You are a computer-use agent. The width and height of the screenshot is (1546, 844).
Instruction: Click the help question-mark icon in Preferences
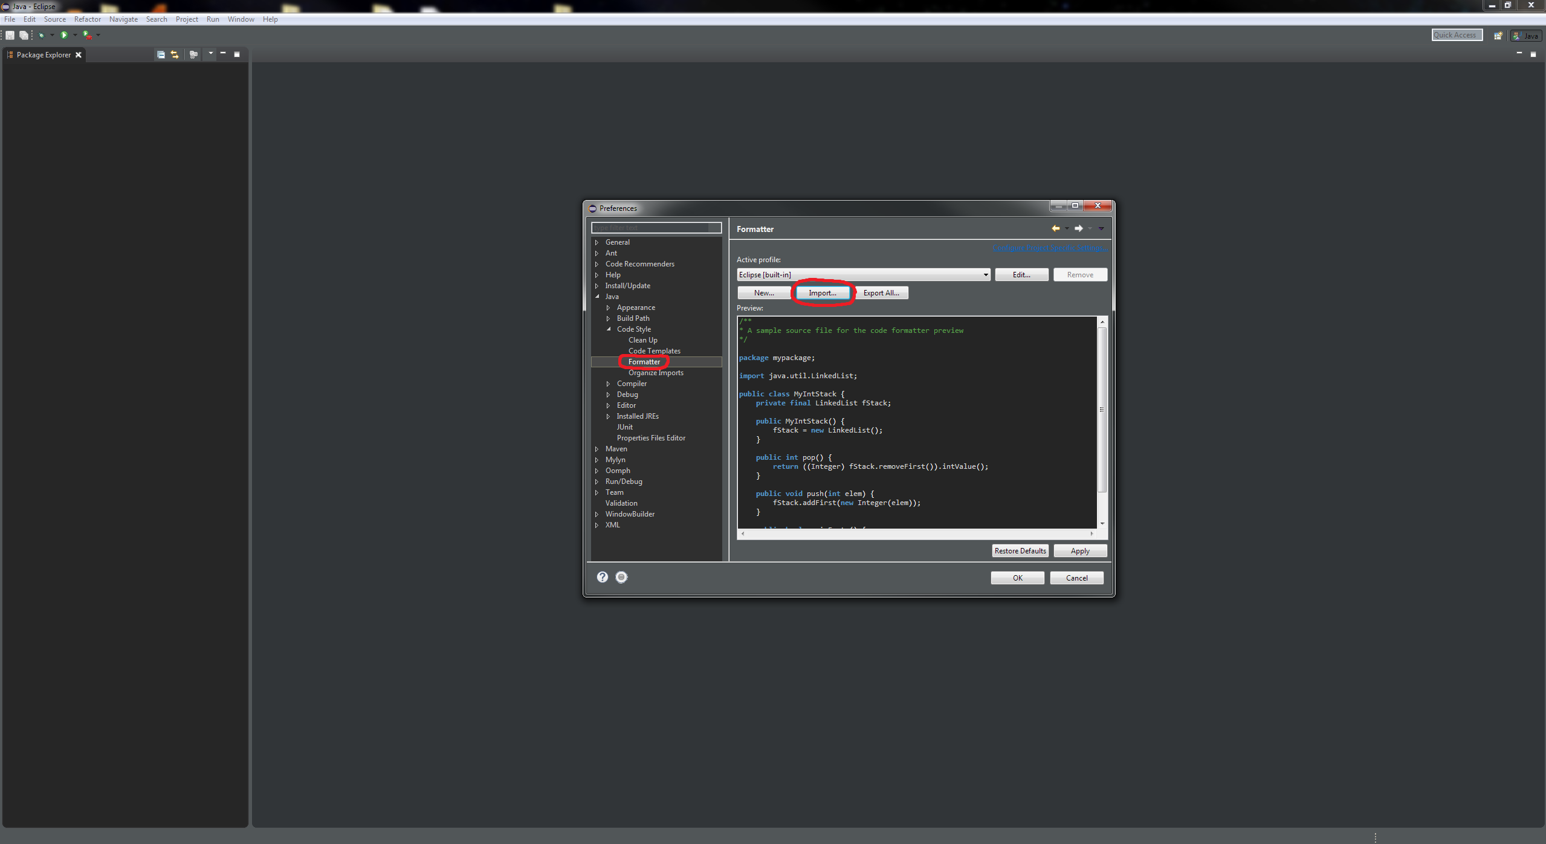602,577
